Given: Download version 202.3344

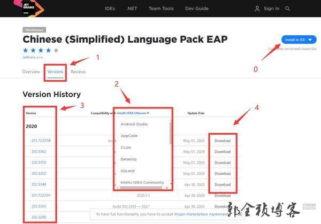Looking at the screenshot, I should coord(223,184).
